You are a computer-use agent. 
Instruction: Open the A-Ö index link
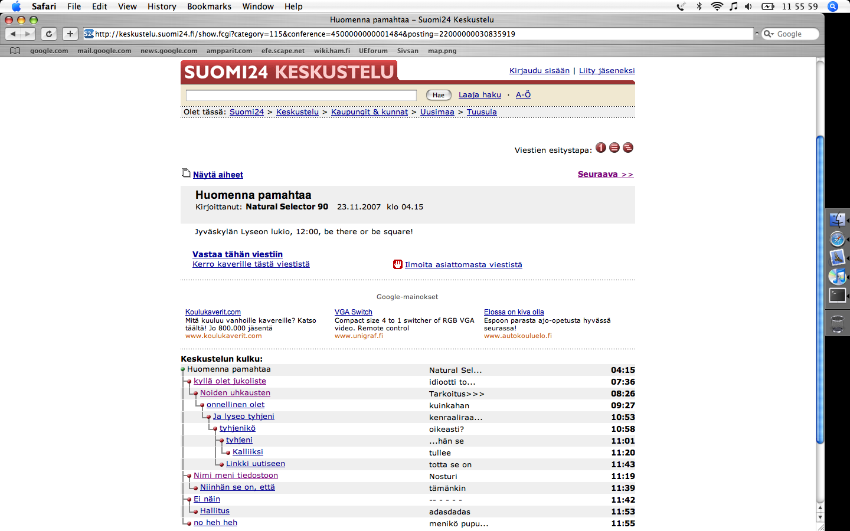point(523,94)
